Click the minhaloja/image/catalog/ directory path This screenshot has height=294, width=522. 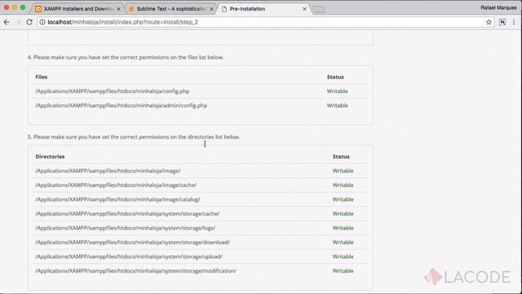117,199
